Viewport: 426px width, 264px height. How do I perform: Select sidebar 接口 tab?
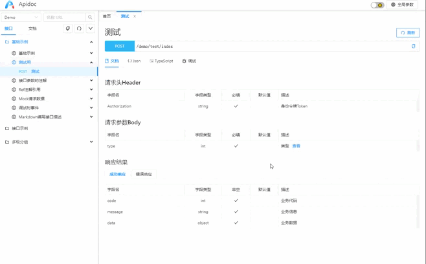[8, 28]
